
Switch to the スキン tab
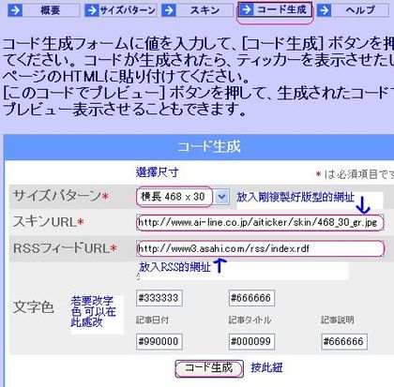(197, 10)
